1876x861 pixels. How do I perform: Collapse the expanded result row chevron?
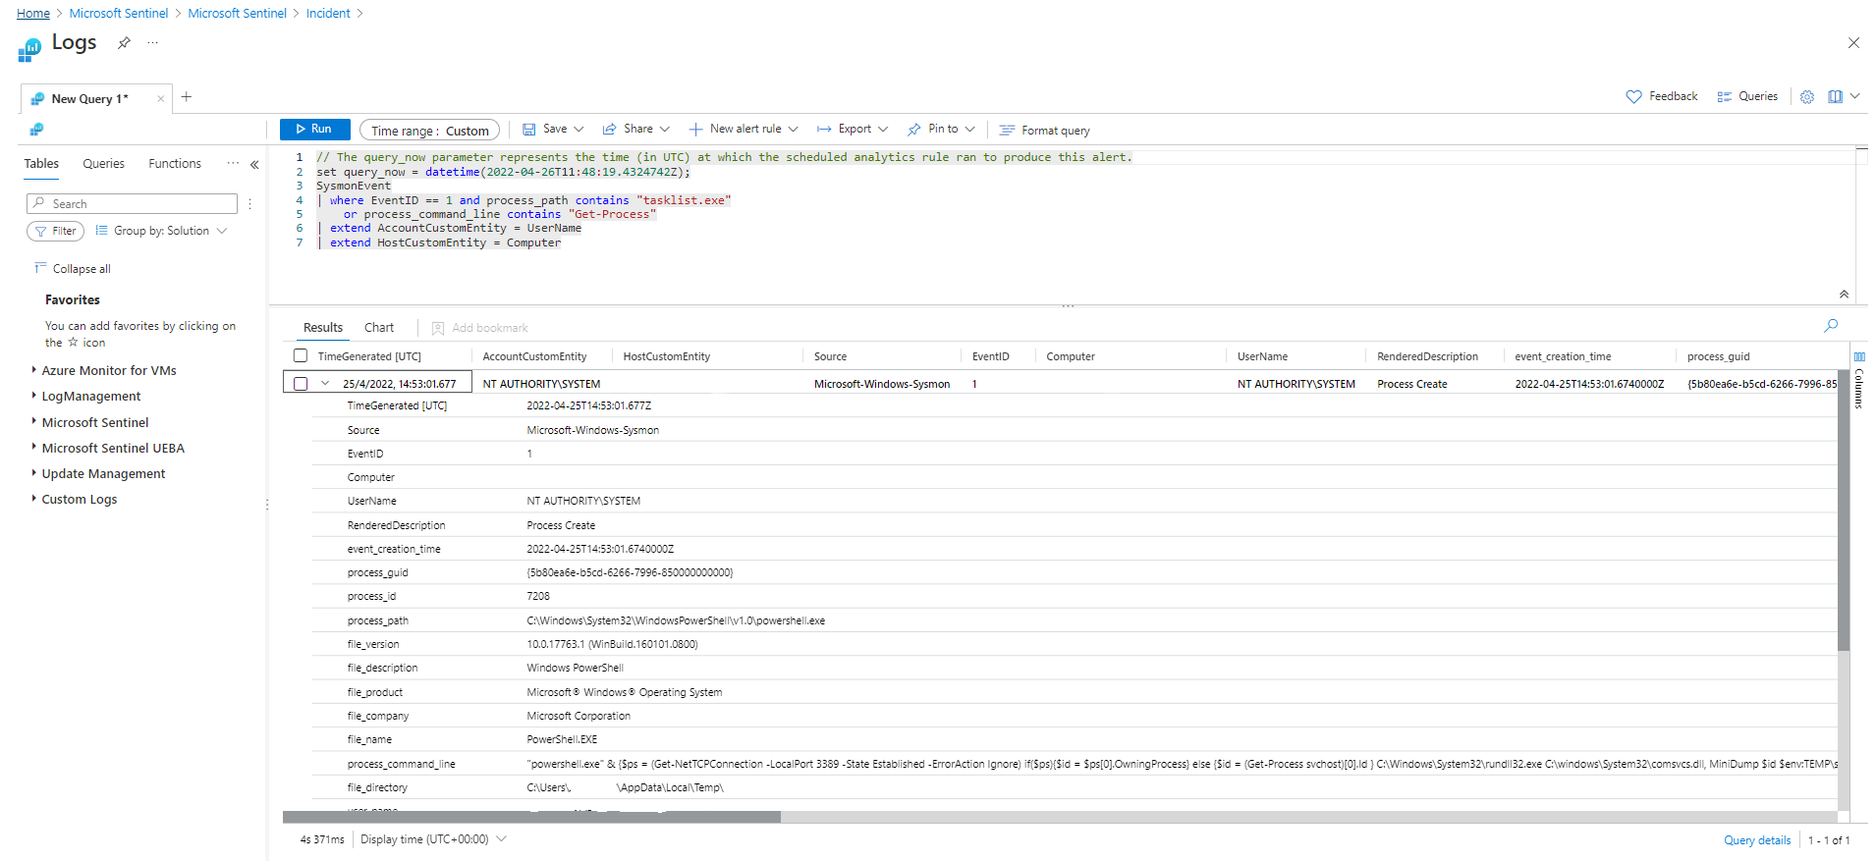point(325,384)
